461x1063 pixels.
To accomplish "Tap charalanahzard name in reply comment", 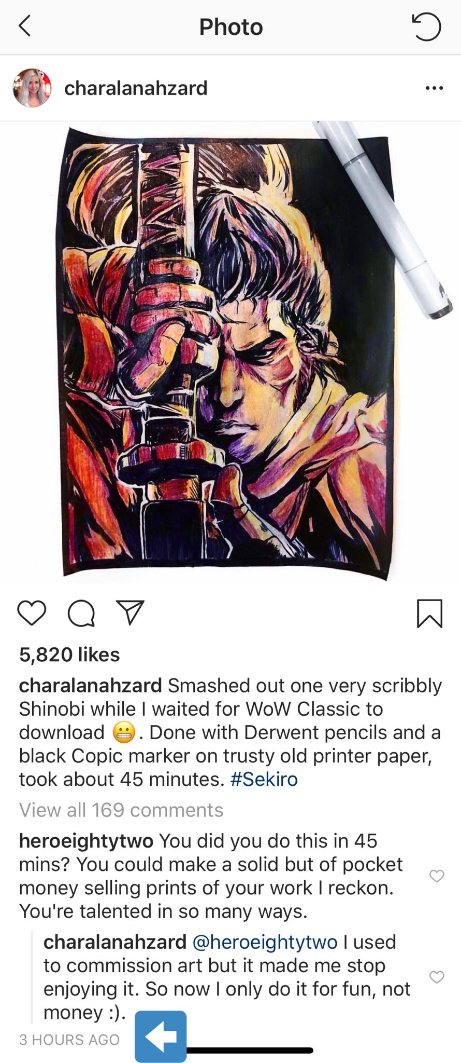I will pyautogui.click(x=115, y=942).
